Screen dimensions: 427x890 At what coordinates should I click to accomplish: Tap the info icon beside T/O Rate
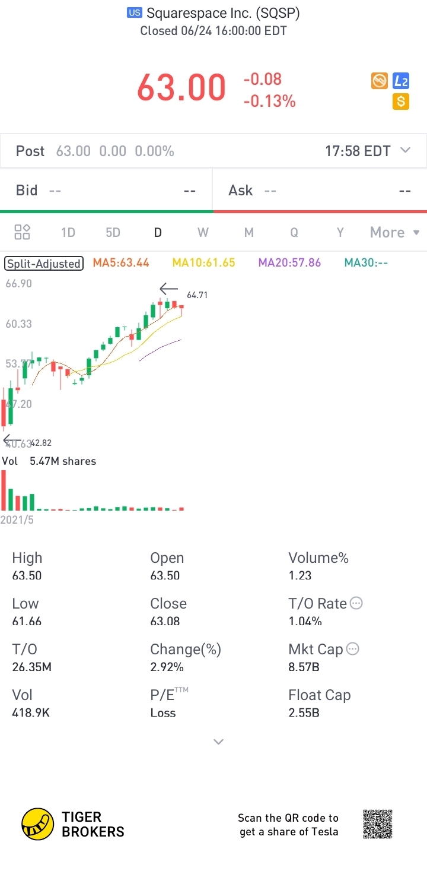(356, 603)
